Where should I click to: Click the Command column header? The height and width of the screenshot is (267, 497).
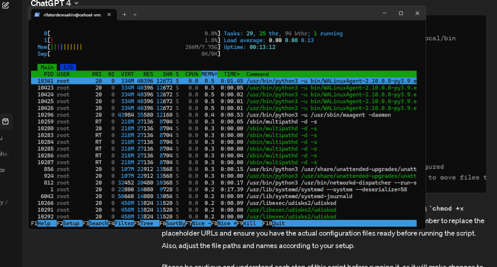coord(257,74)
